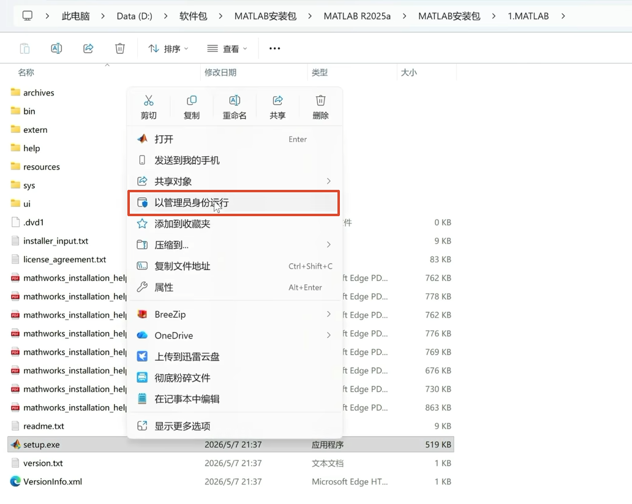
Task: Click the Xunlei cloud upload icon
Action: point(142,356)
